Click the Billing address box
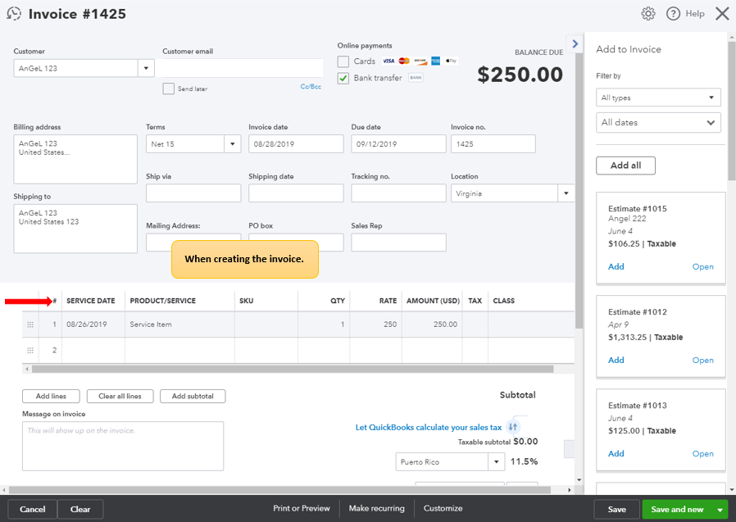The image size is (736, 522). [75, 159]
